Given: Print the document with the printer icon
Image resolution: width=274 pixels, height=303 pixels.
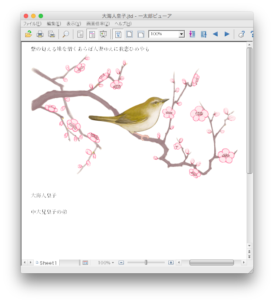Looking at the screenshot, I should coord(40,34).
